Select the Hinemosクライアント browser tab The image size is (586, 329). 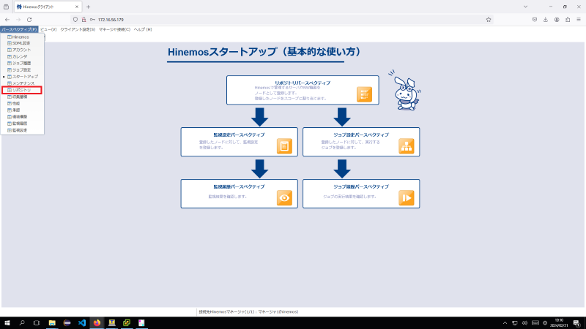pos(48,7)
